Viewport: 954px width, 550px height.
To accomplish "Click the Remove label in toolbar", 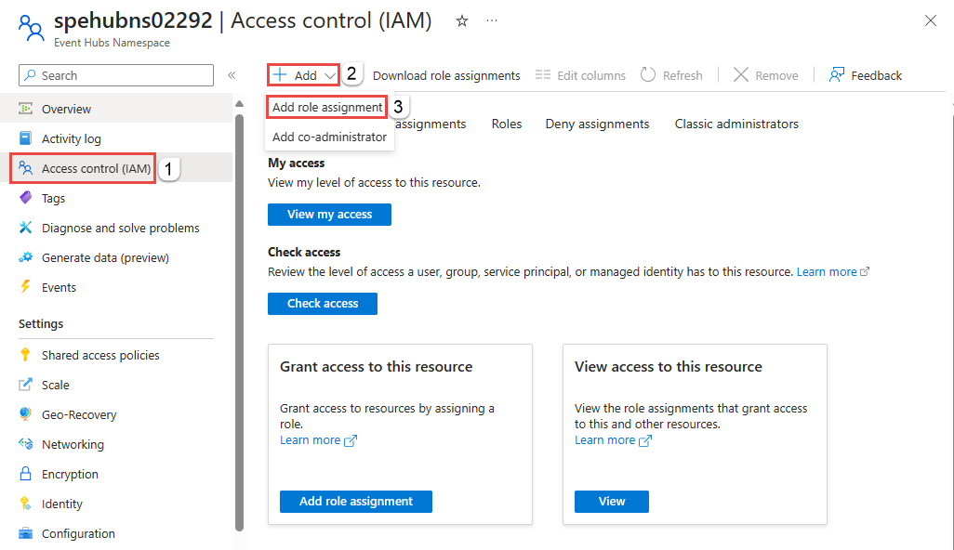I will [776, 75].
